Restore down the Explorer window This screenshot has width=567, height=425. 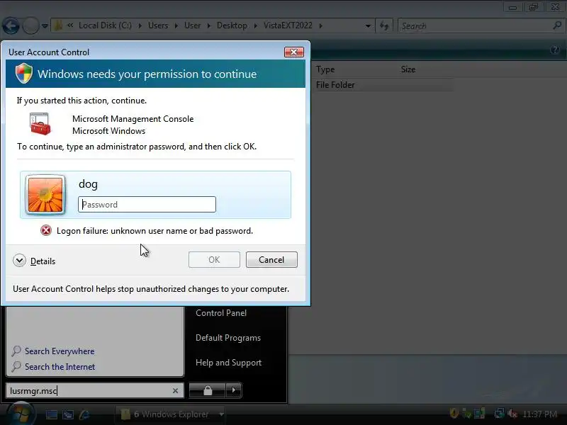(534, 6)
